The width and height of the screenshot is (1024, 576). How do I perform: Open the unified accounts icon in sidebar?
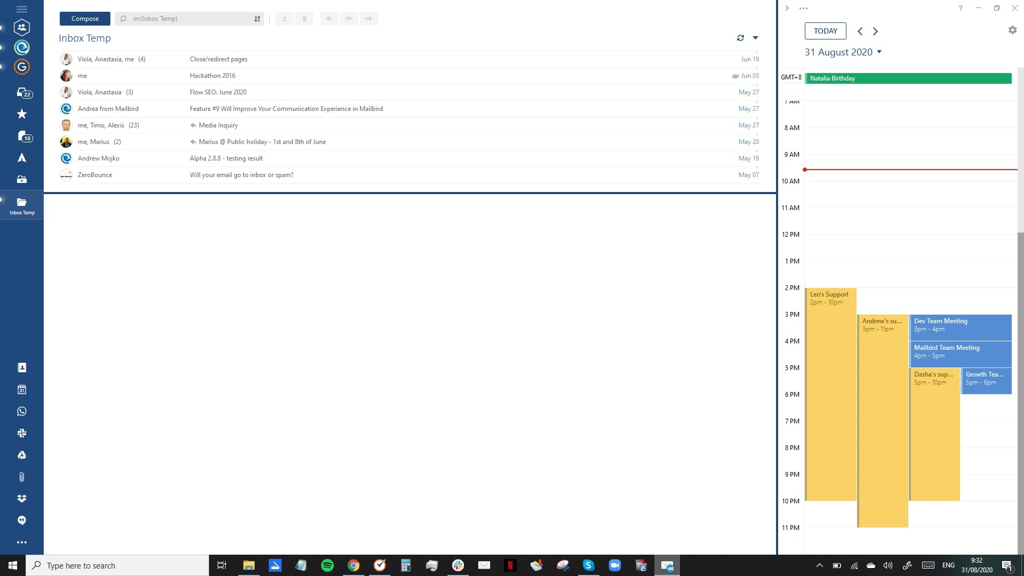pos(22,27)
